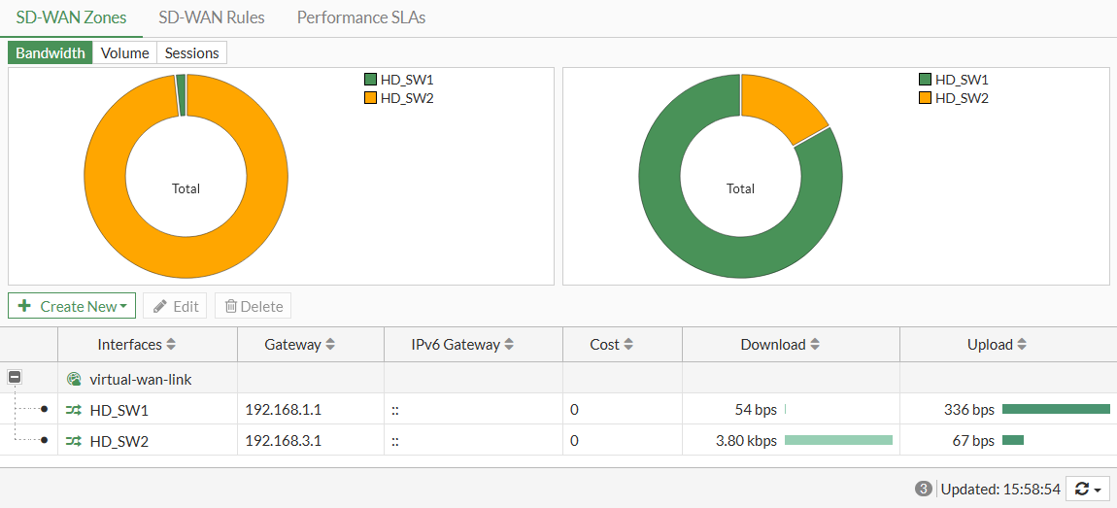Screen dimensions: 1117x508
Task: Switch chart view to Volume
Action: pyautogui.click(x=124, y=53)
